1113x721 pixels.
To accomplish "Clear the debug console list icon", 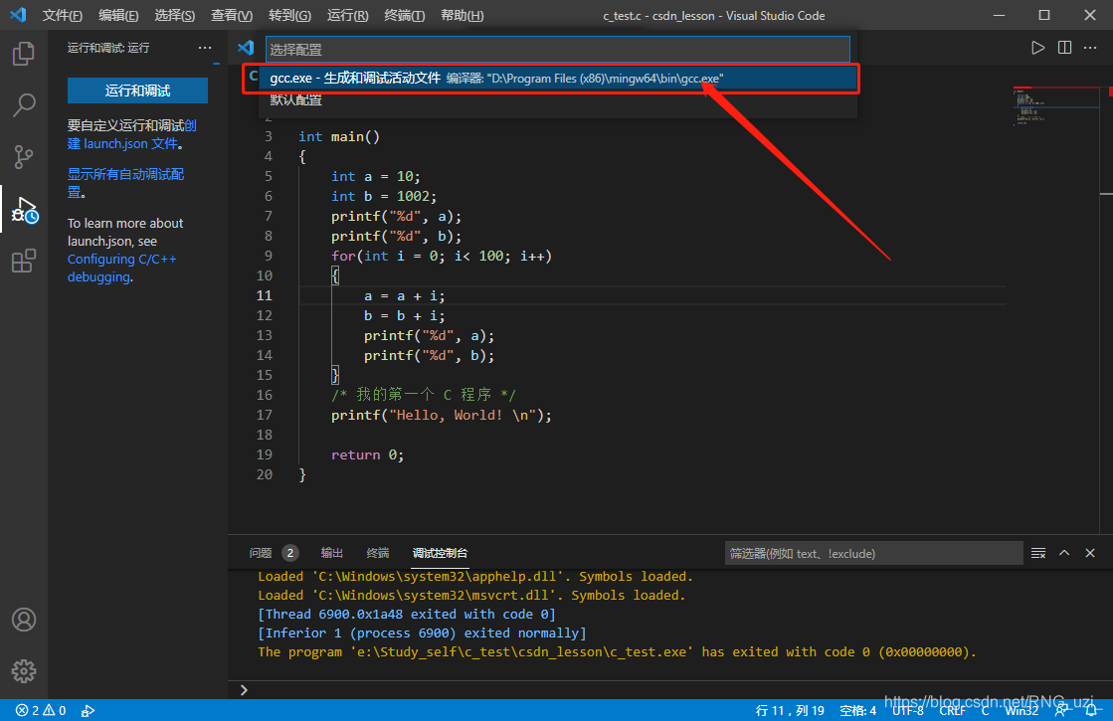I will pyautogui.click(x=1037, y=553).
